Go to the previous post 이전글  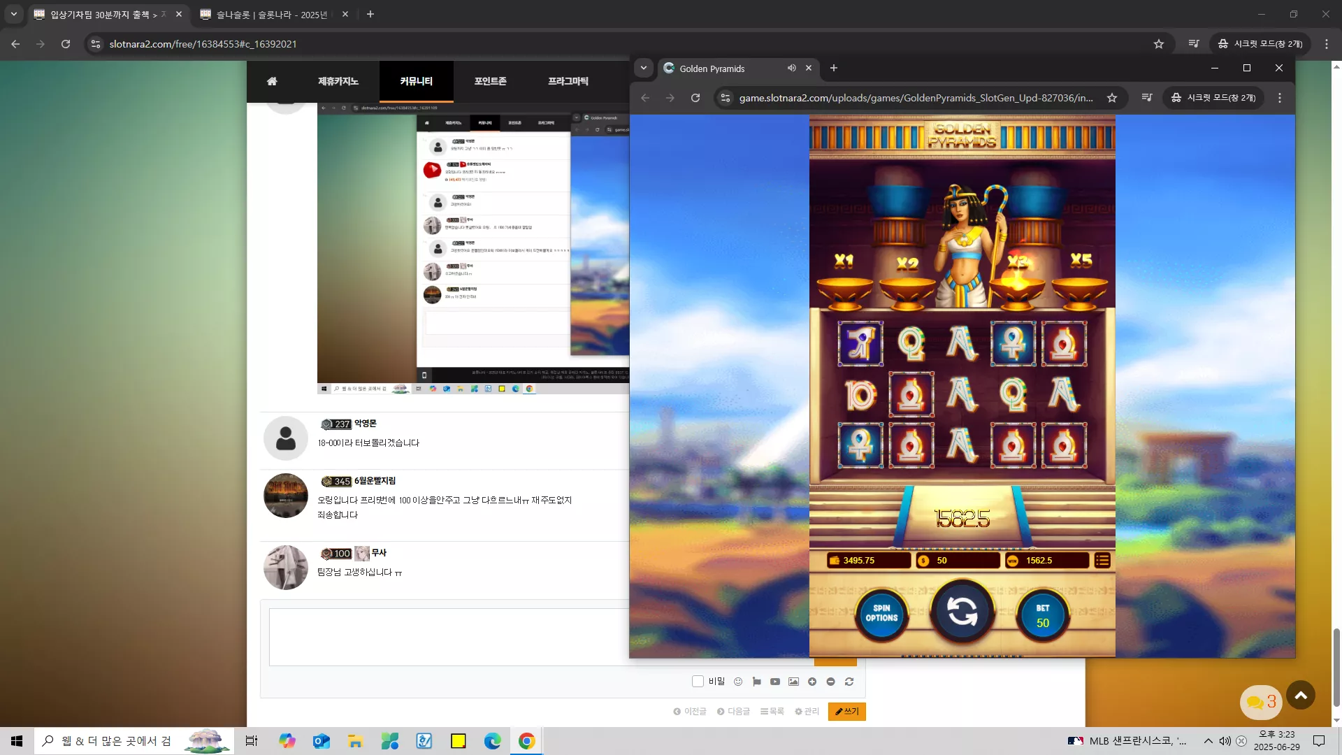(x=690, y=712)
